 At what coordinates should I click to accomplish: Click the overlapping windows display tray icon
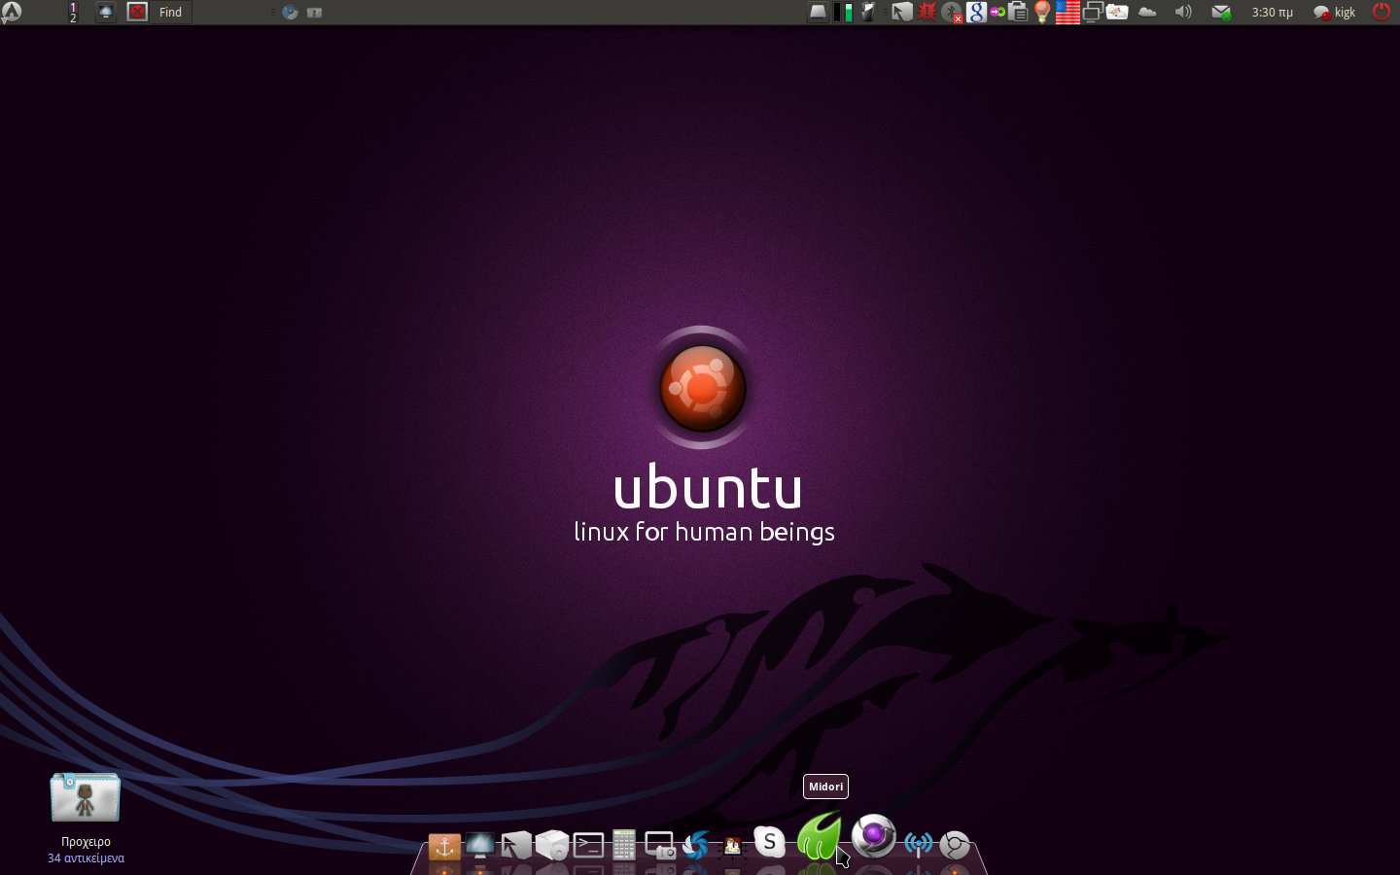(1093, 12)
